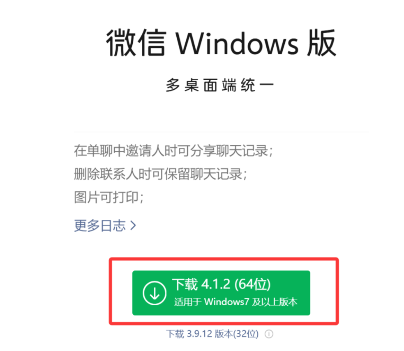Select the 微信 Windows 版 heading
Screen dimensions: 404x351
[222, 43]
